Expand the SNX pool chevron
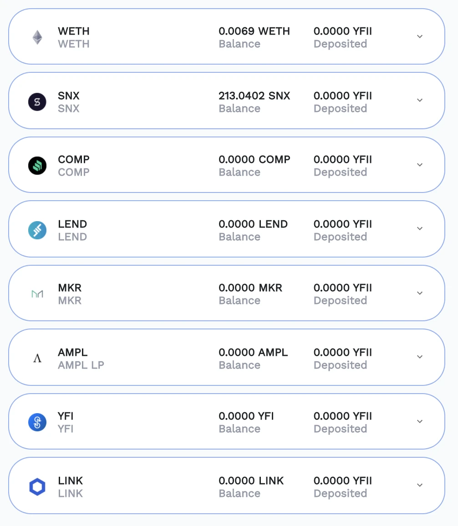Screen dimensions: 458x526 coord(419,100)
